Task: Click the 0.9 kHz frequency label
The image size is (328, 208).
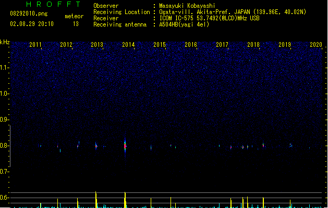Action: [4, 120]
